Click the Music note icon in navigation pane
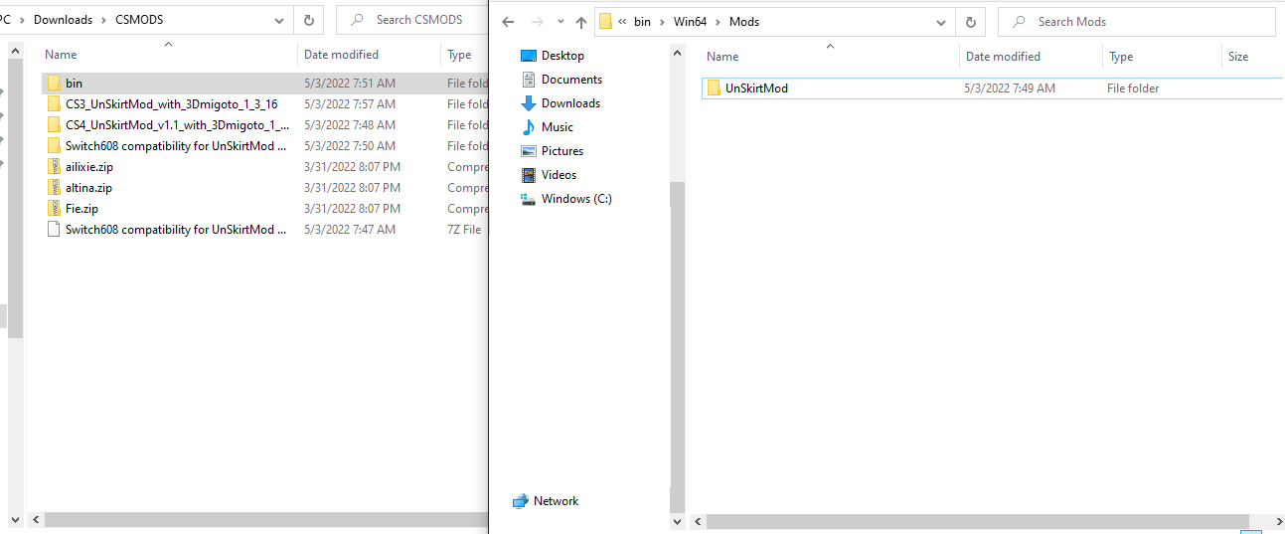Viewport: 1285px width, 534px height. (x=529, y=127)
